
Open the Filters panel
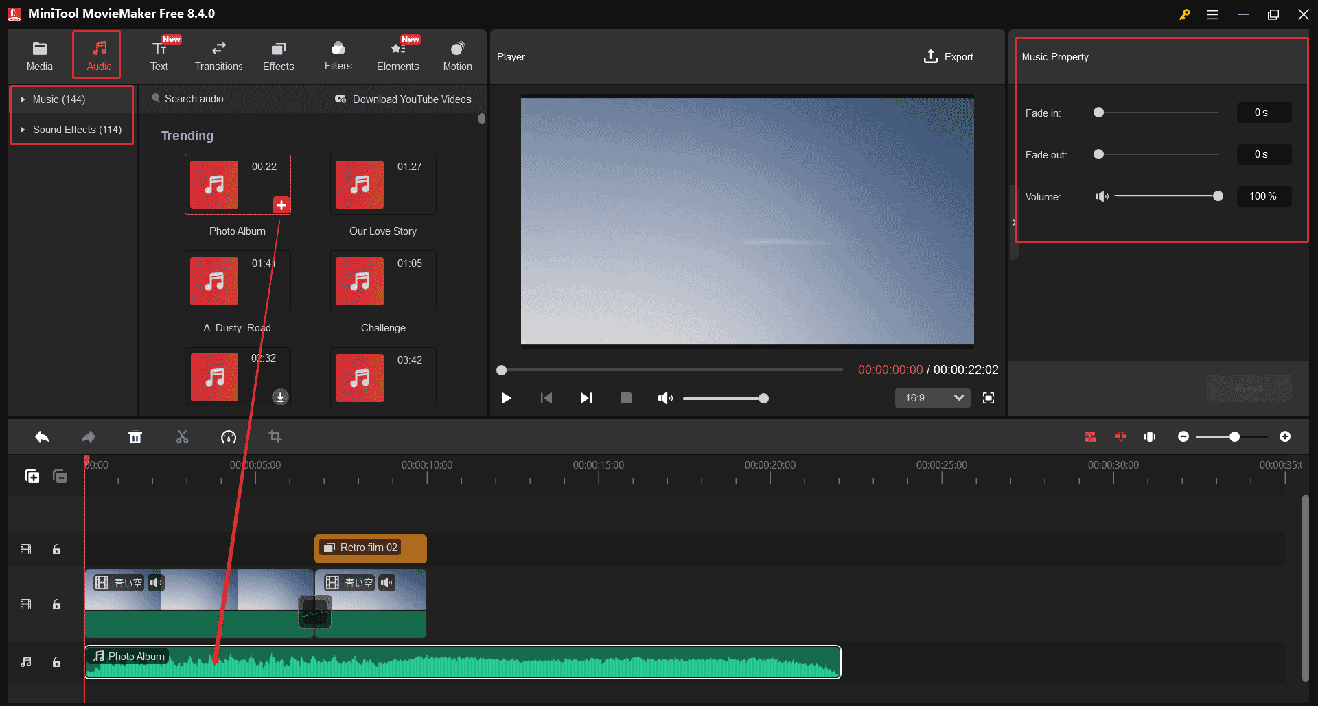point(338,54)
